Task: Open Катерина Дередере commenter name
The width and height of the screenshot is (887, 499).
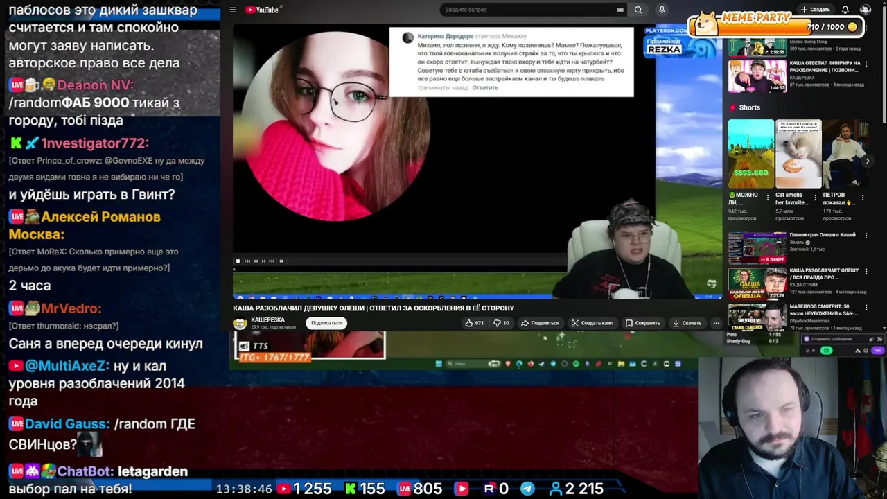Action: coord(444,36)
